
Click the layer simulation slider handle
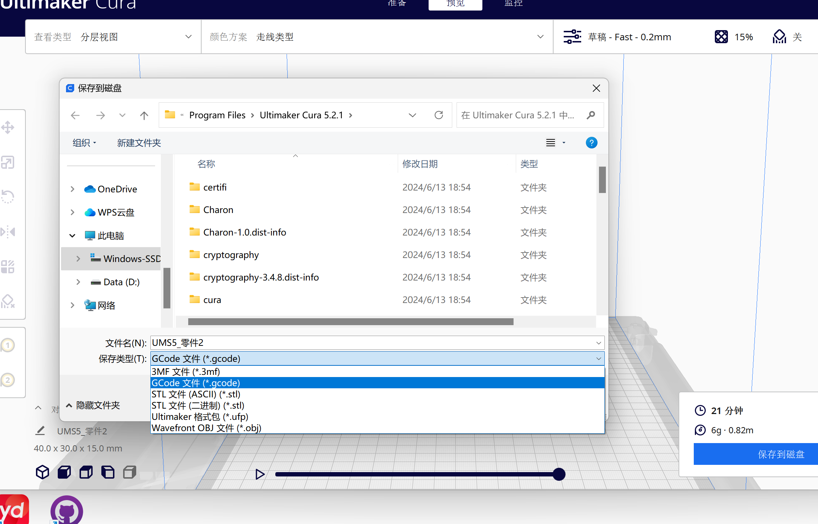(x=559, y=474)
